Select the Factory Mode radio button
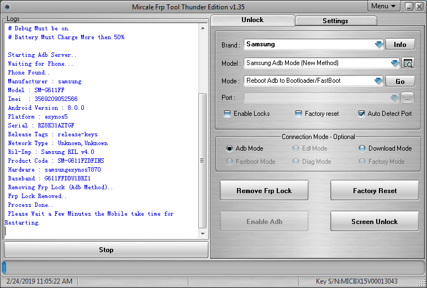427x288 pixels. pyautogui.click(x=362, y=162)
